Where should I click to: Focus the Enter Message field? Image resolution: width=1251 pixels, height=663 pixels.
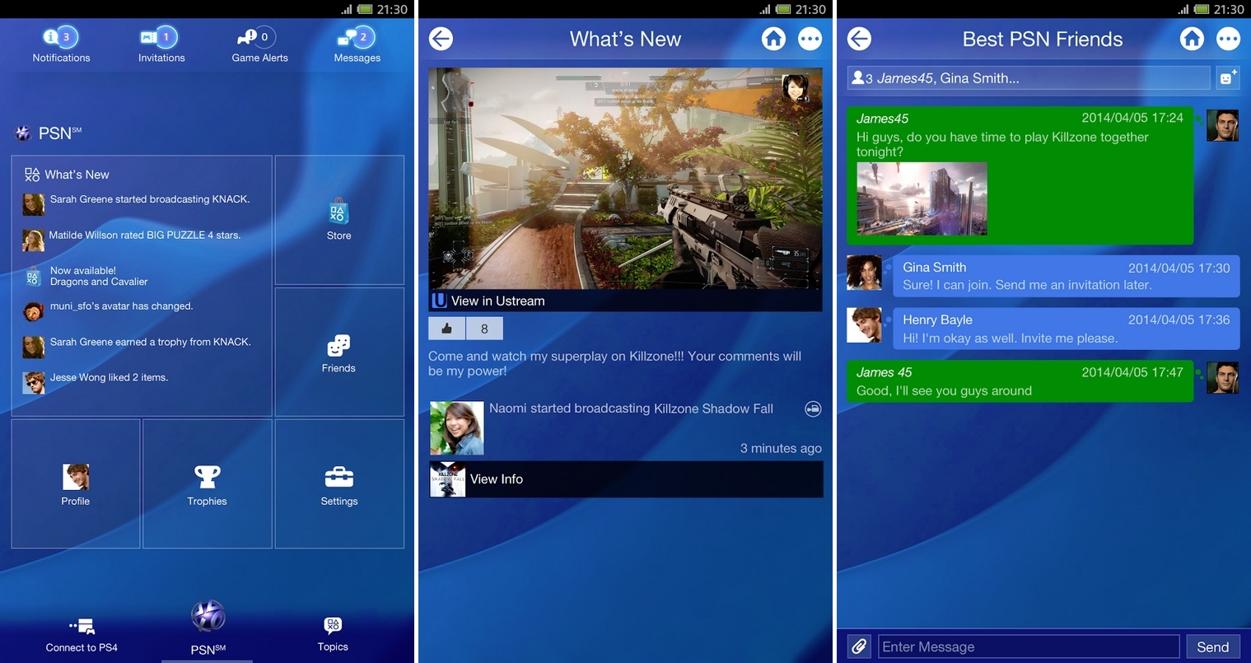point(1029,647)
